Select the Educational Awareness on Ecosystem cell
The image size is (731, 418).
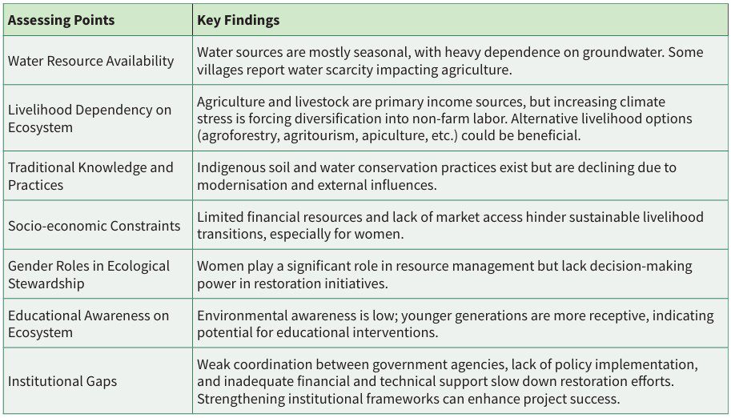[88, 324]
